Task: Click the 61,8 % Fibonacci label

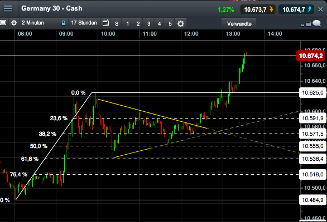Action: [30, 159]
